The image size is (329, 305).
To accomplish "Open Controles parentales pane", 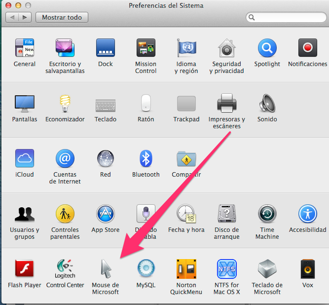I will (x=65, y=214).
